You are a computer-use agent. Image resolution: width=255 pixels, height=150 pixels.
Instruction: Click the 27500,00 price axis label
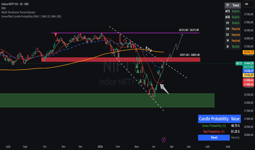[x=249, y=14]
